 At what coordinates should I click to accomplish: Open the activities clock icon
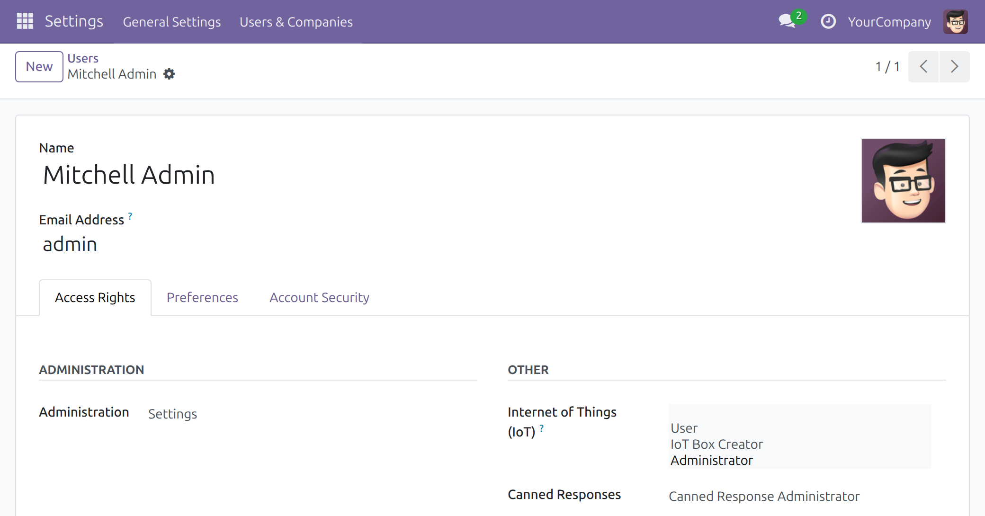[x=828, y=21]
